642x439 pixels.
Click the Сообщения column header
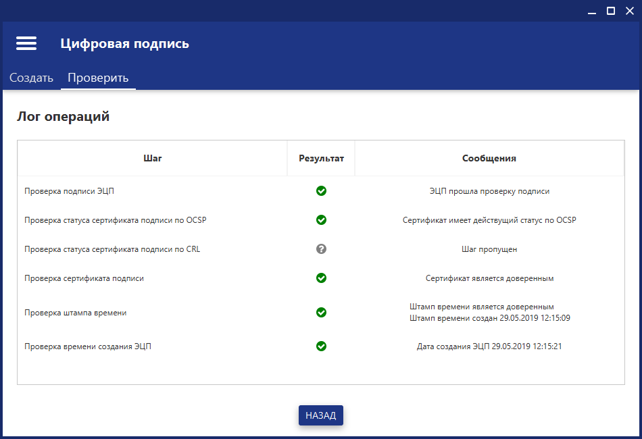(x=489, y=159)
